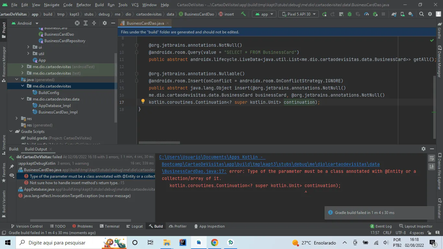
Task: Open Project panel options gear icon
Action: [x=104, y=23]
